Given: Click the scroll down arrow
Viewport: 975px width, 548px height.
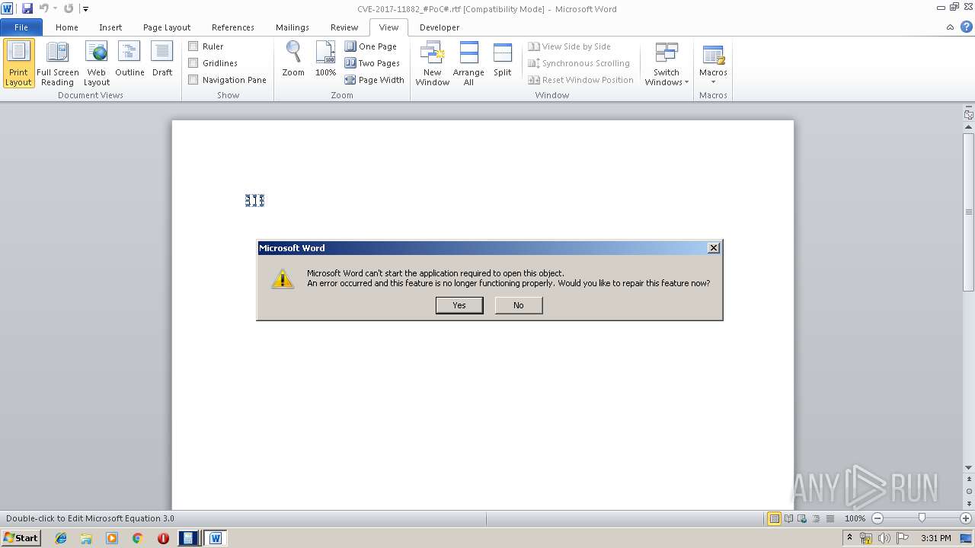Looking at the screenshot, I should (969, 467).
